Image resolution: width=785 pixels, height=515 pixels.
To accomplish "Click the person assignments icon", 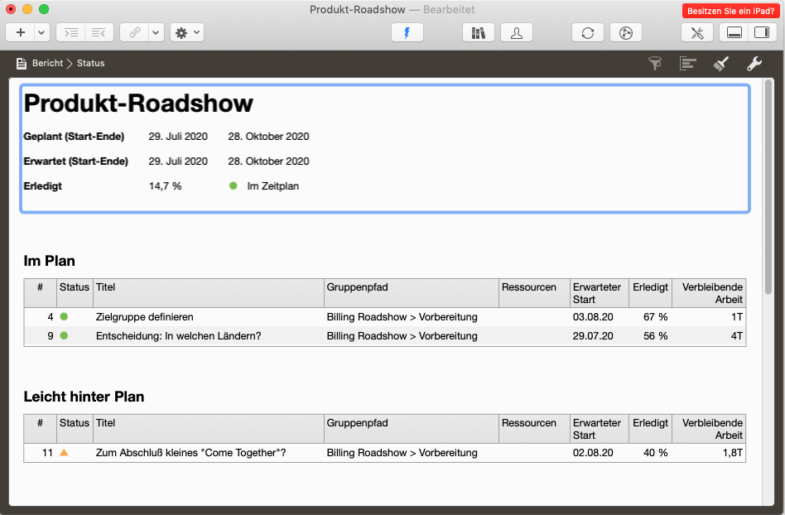I will pos(517,31).
